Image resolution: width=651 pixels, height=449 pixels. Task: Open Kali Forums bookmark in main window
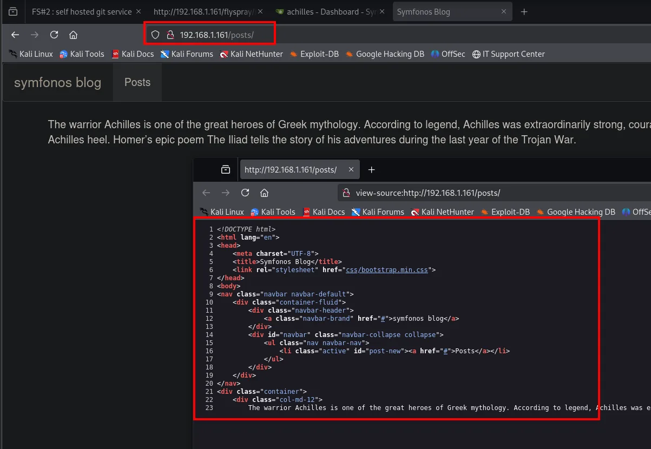click(187, 54)
